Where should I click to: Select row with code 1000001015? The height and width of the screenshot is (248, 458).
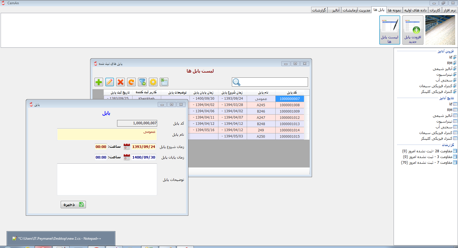[290, 136]
